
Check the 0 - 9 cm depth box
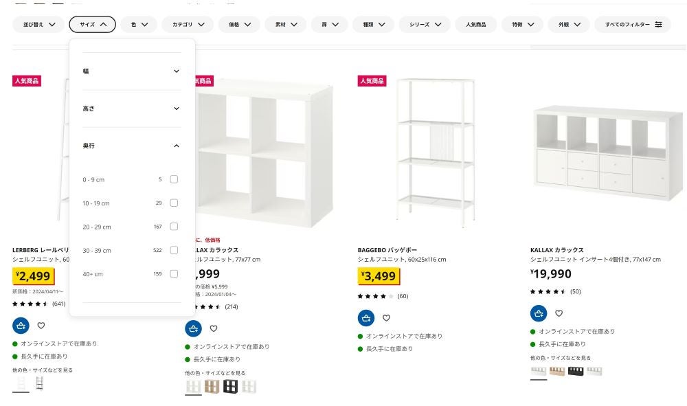pos(174,179)
